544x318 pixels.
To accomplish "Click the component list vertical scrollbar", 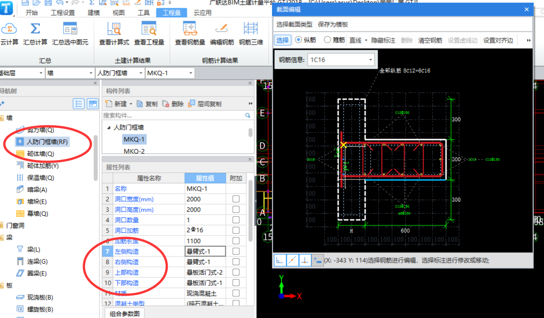I will pos(250,133).
